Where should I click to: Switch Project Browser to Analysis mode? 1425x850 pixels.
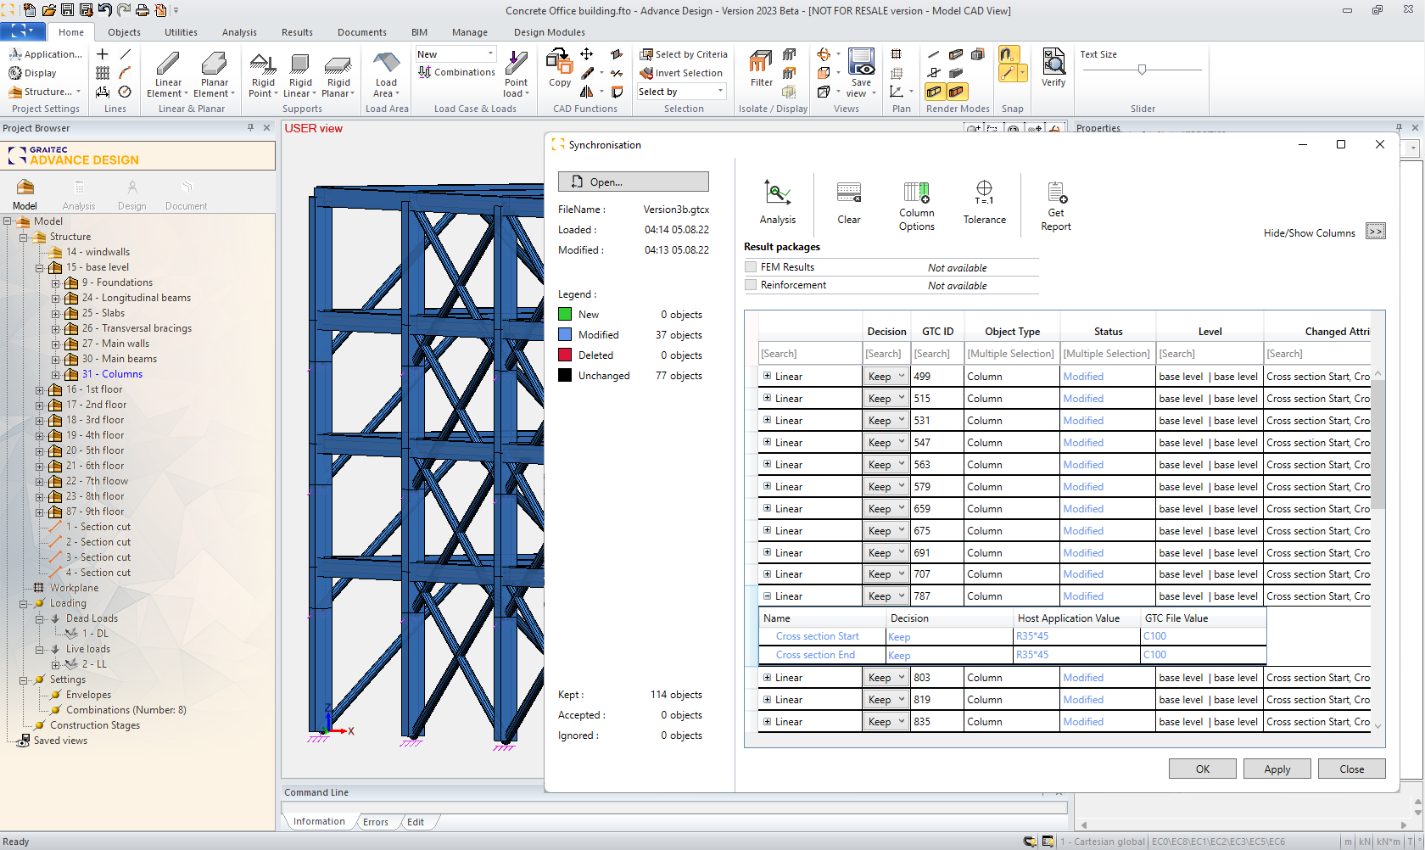[79, 194]
